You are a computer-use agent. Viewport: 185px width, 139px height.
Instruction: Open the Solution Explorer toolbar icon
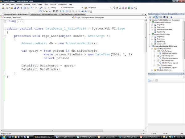114,8
